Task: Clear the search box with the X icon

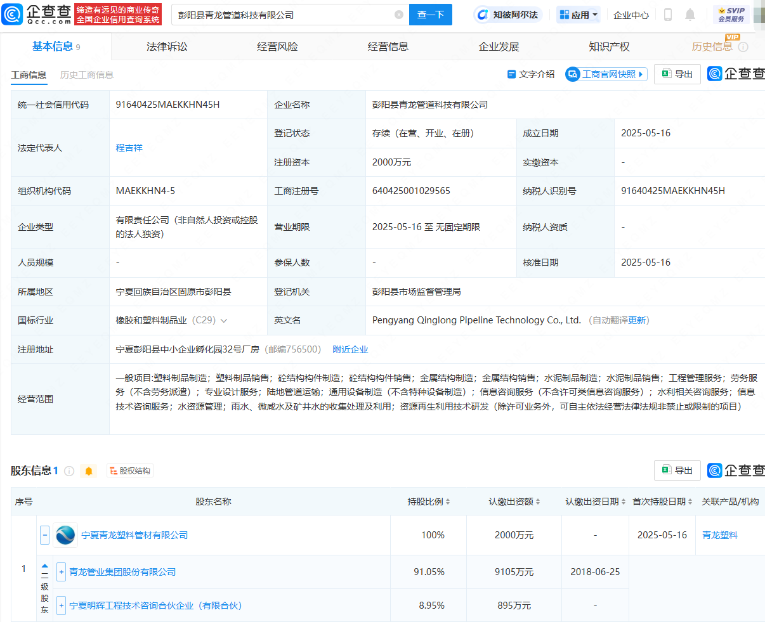Action: tap(399, 15)
